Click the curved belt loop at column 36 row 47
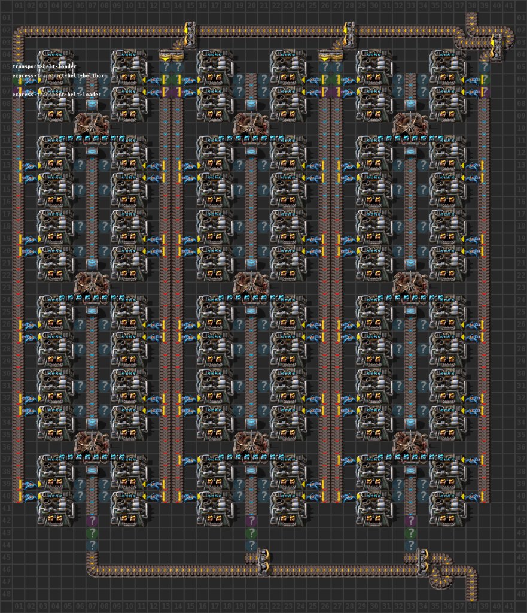The height and width of the screenshot is (613, 527). coord(441,582)
